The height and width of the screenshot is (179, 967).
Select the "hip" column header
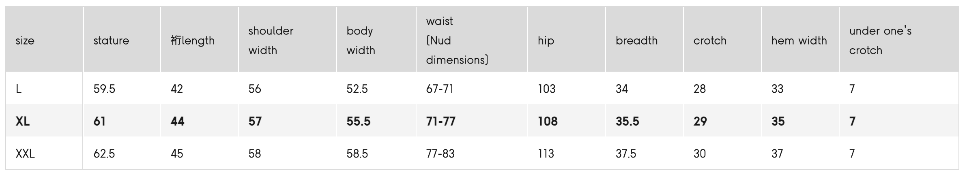pos(546,40)
